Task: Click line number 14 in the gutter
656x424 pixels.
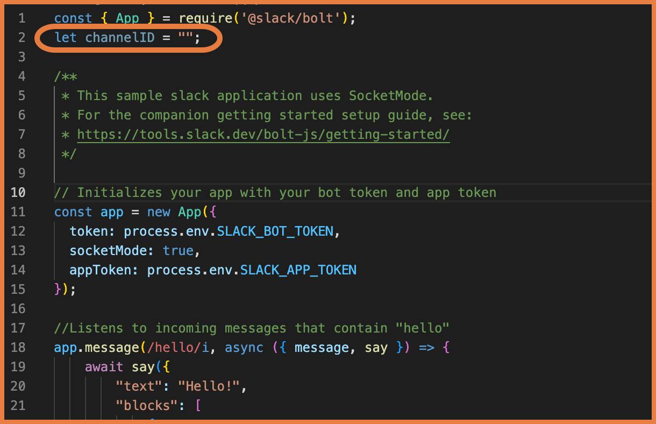Action: tap(18, 270)
